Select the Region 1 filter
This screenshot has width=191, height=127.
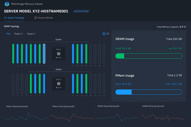coord(31,34)
